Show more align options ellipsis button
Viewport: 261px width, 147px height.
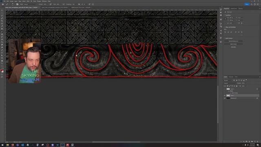242,35
